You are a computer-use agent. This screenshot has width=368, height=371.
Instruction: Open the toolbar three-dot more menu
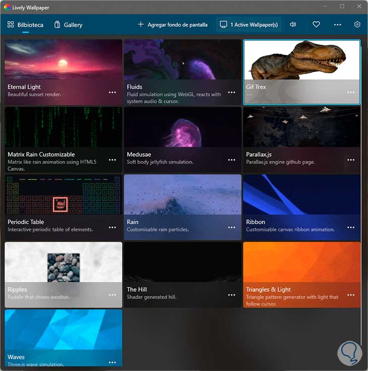click(337, 25)
